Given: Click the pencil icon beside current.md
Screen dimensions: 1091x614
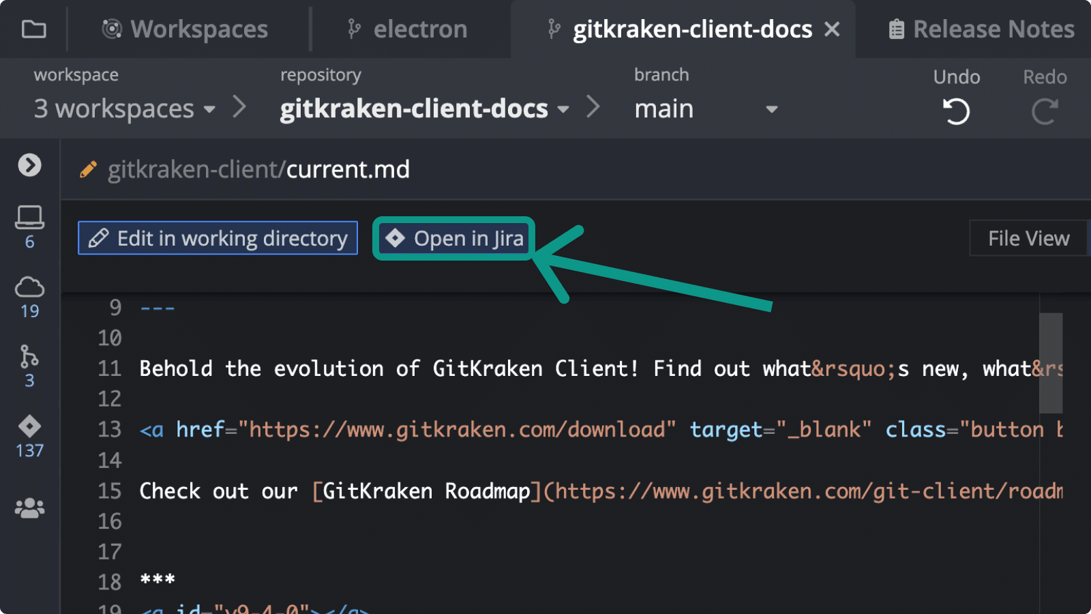Looking at the screenshot, I should (89, 169).
